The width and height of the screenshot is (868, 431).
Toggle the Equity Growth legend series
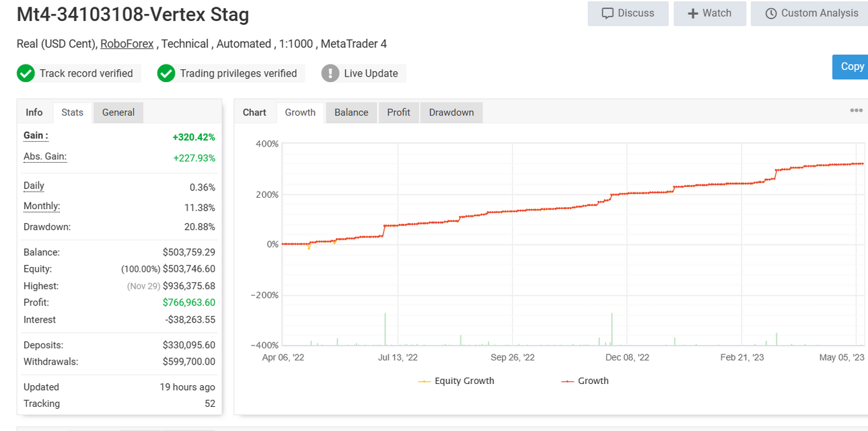456,381
